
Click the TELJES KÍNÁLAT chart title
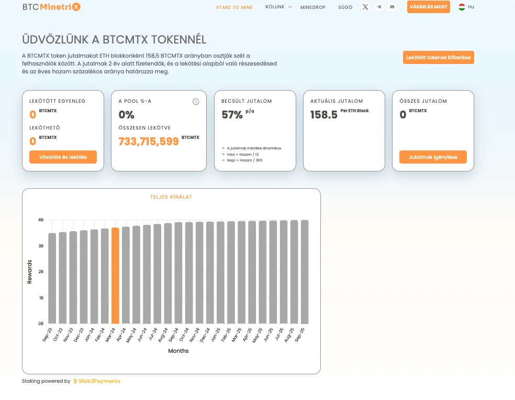coord(171,197)
